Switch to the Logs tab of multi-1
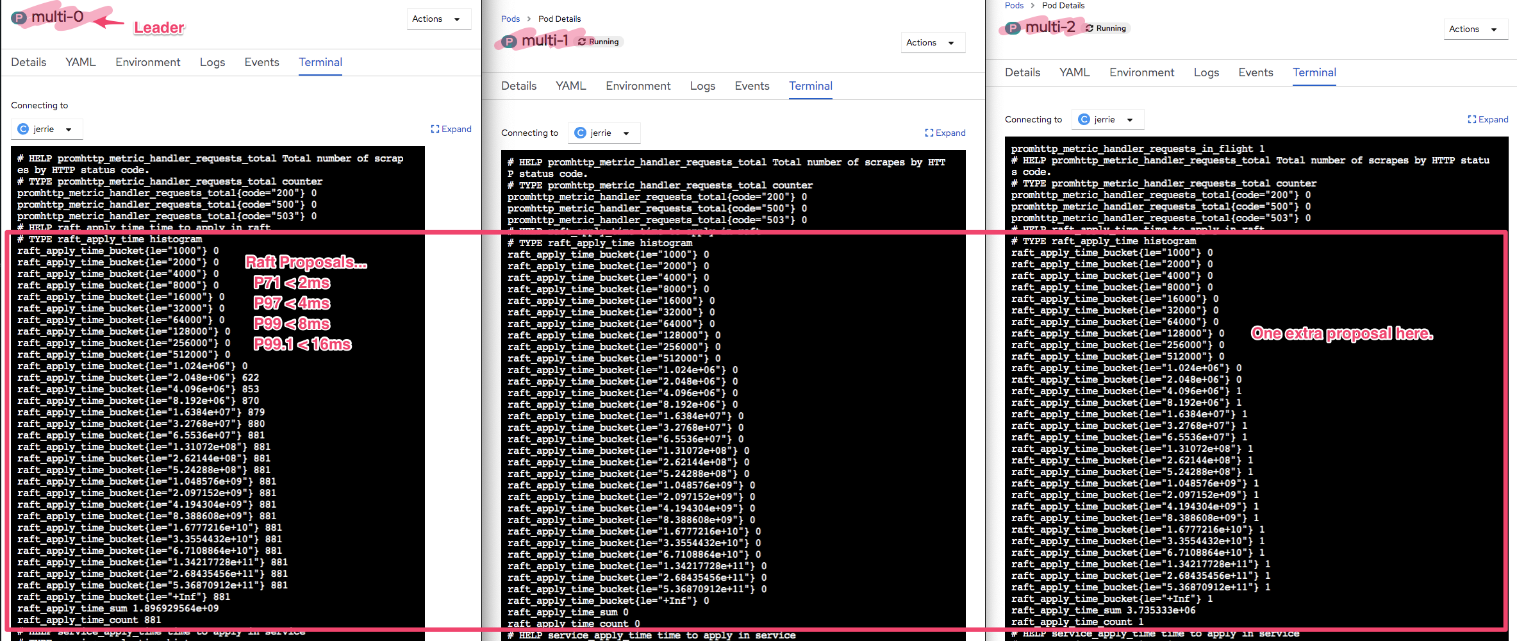This screenshot has height=641, width=1517. [x=702, y=86]
